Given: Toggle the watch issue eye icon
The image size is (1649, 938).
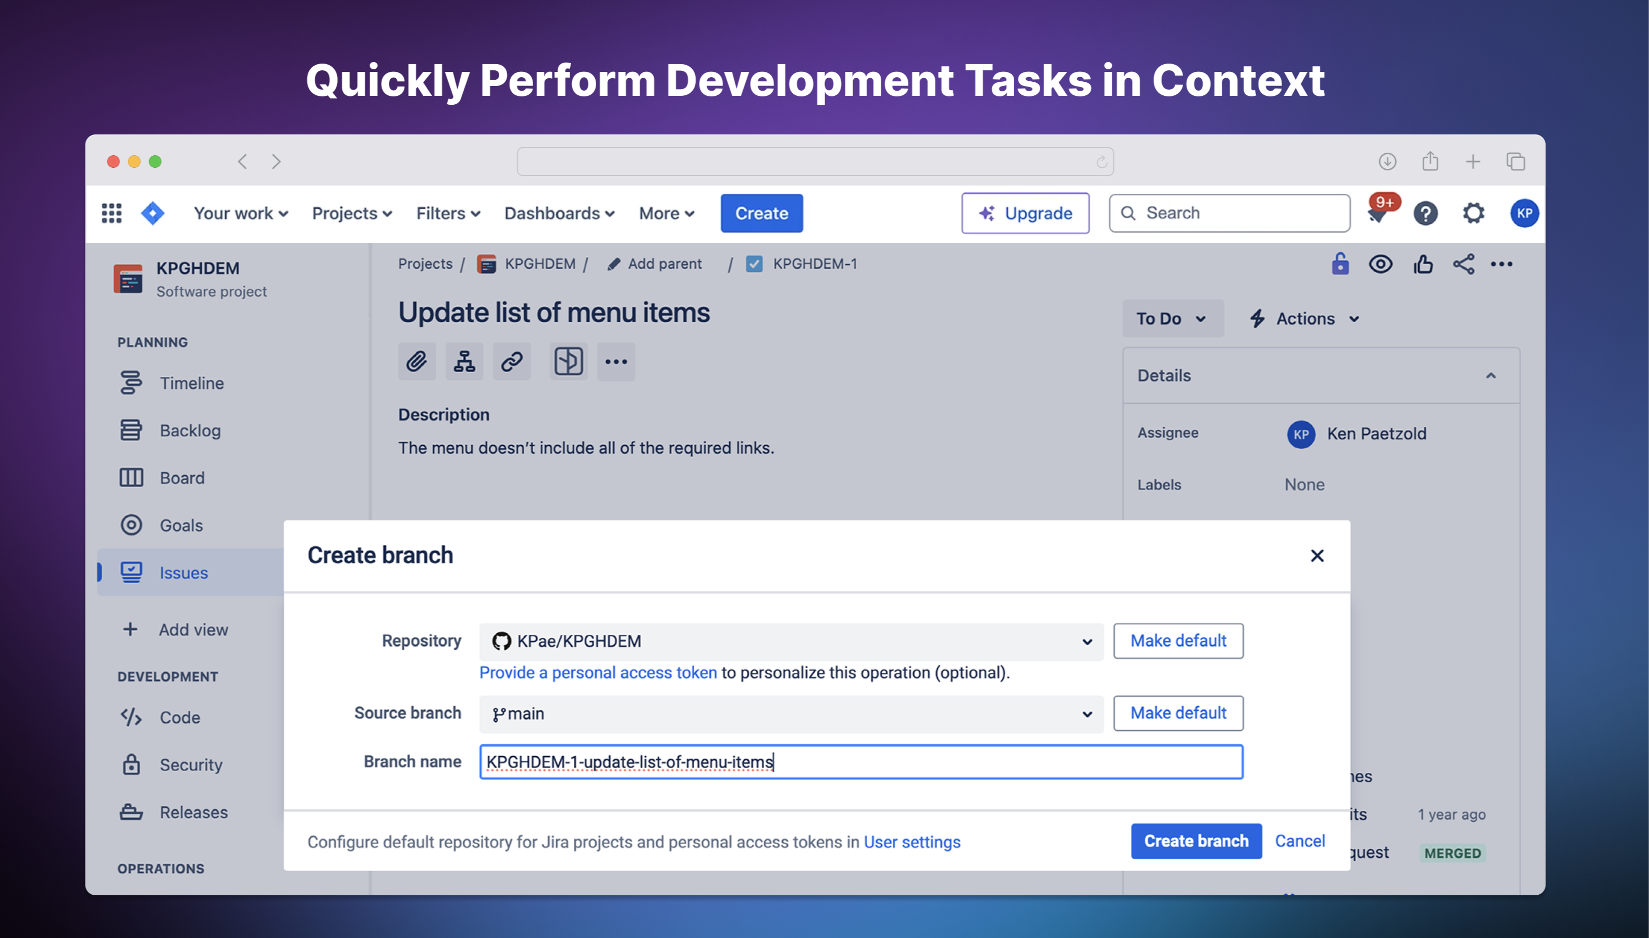Looking at the screenshot, I should coord(1381,264).
